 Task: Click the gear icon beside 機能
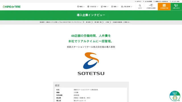pyautogui.click(x=78, y=7)
